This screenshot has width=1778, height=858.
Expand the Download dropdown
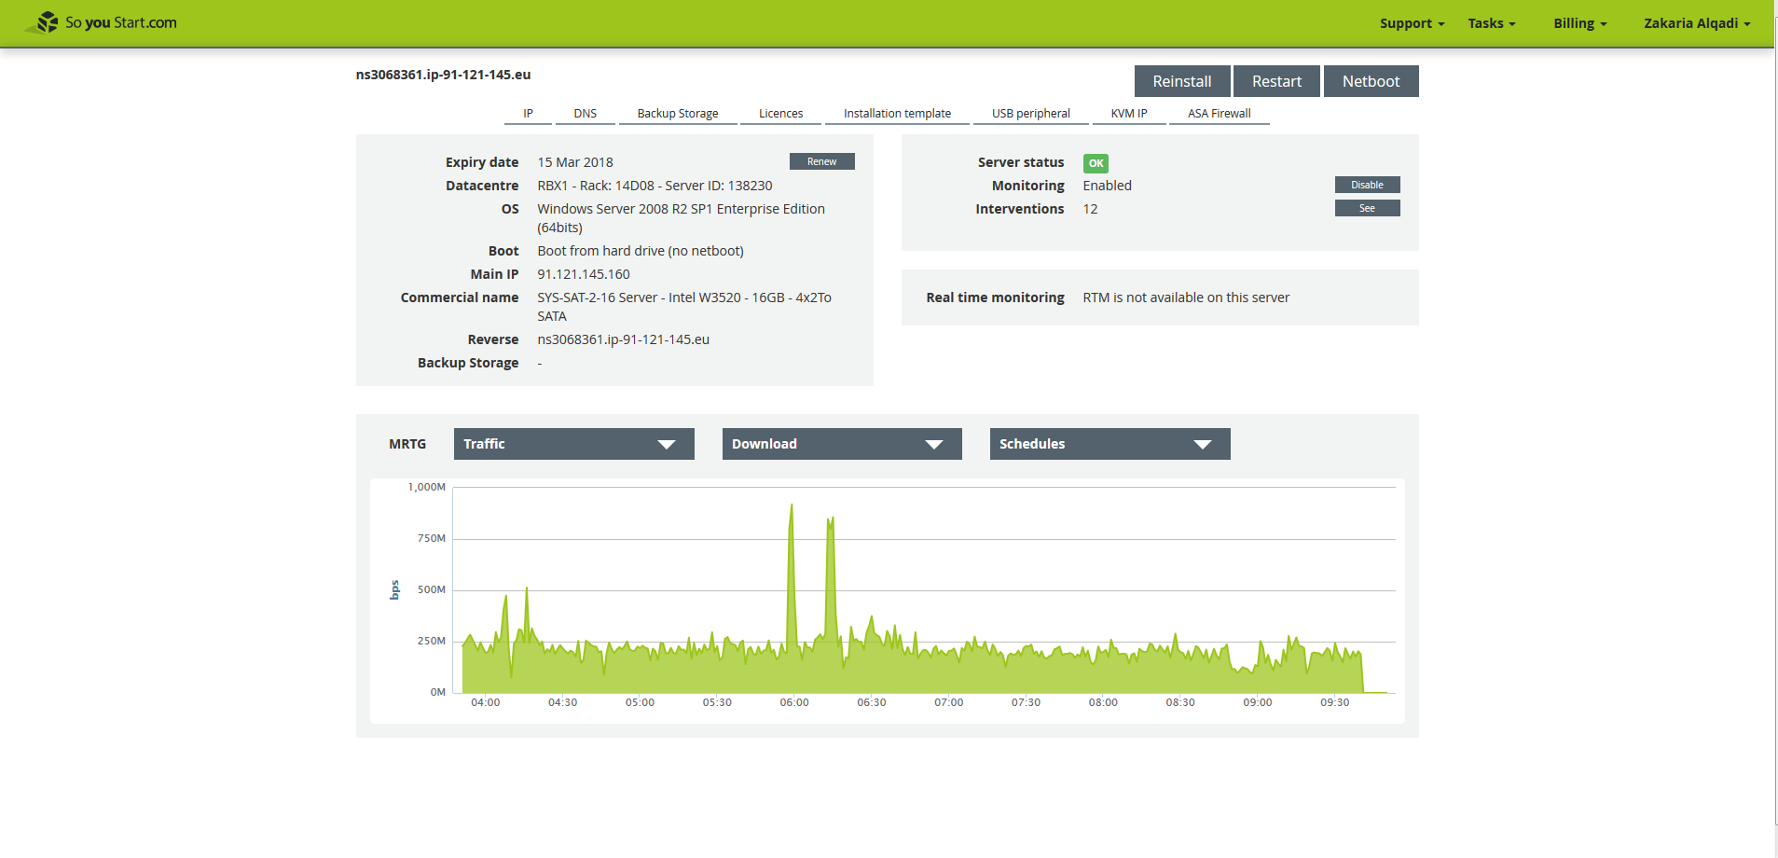coord(841,444)
